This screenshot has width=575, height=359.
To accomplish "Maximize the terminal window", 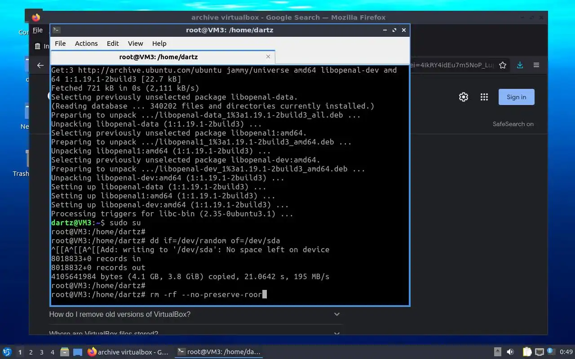I will click(394, 30).
